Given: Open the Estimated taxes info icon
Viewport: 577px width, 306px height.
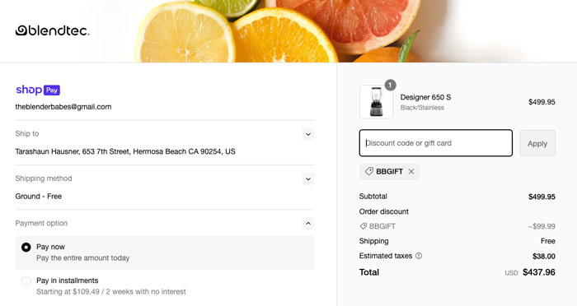Looking at the screenshot, I should point(419,256).
